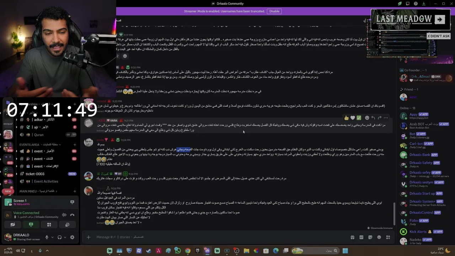Dismiss banner with X DIDN'T ASK button
The width and height of the screenshot is (455, 256).
pyautogui.click(x=439, y=36)
